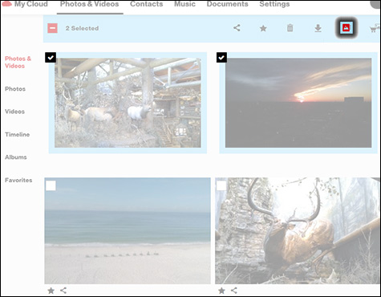Mark selected items as favorite with star icon
381x297 pixels.
click(263, 28)
